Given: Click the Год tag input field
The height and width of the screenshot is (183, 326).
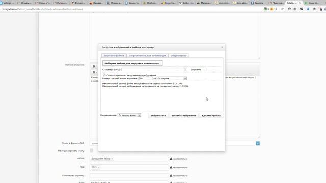Looking at the screenshot, I should click(x=129, y=167).
